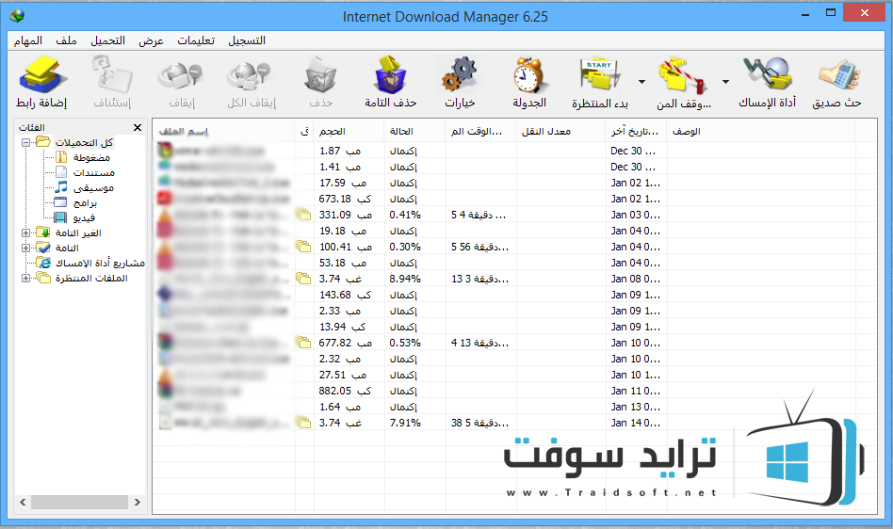Open the Help (تعليمات) menu
Viewport: 893px width, 529px height.
[x=196, y=40]
